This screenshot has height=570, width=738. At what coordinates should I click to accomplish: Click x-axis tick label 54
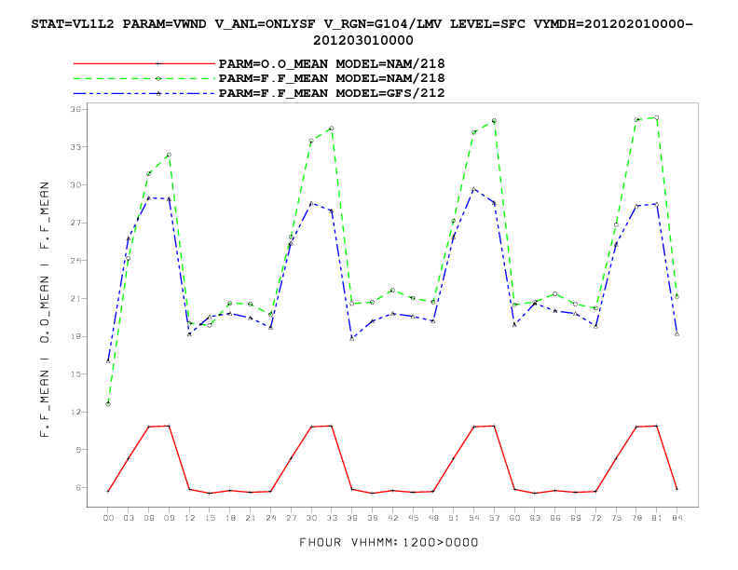[x=474, y=518]
